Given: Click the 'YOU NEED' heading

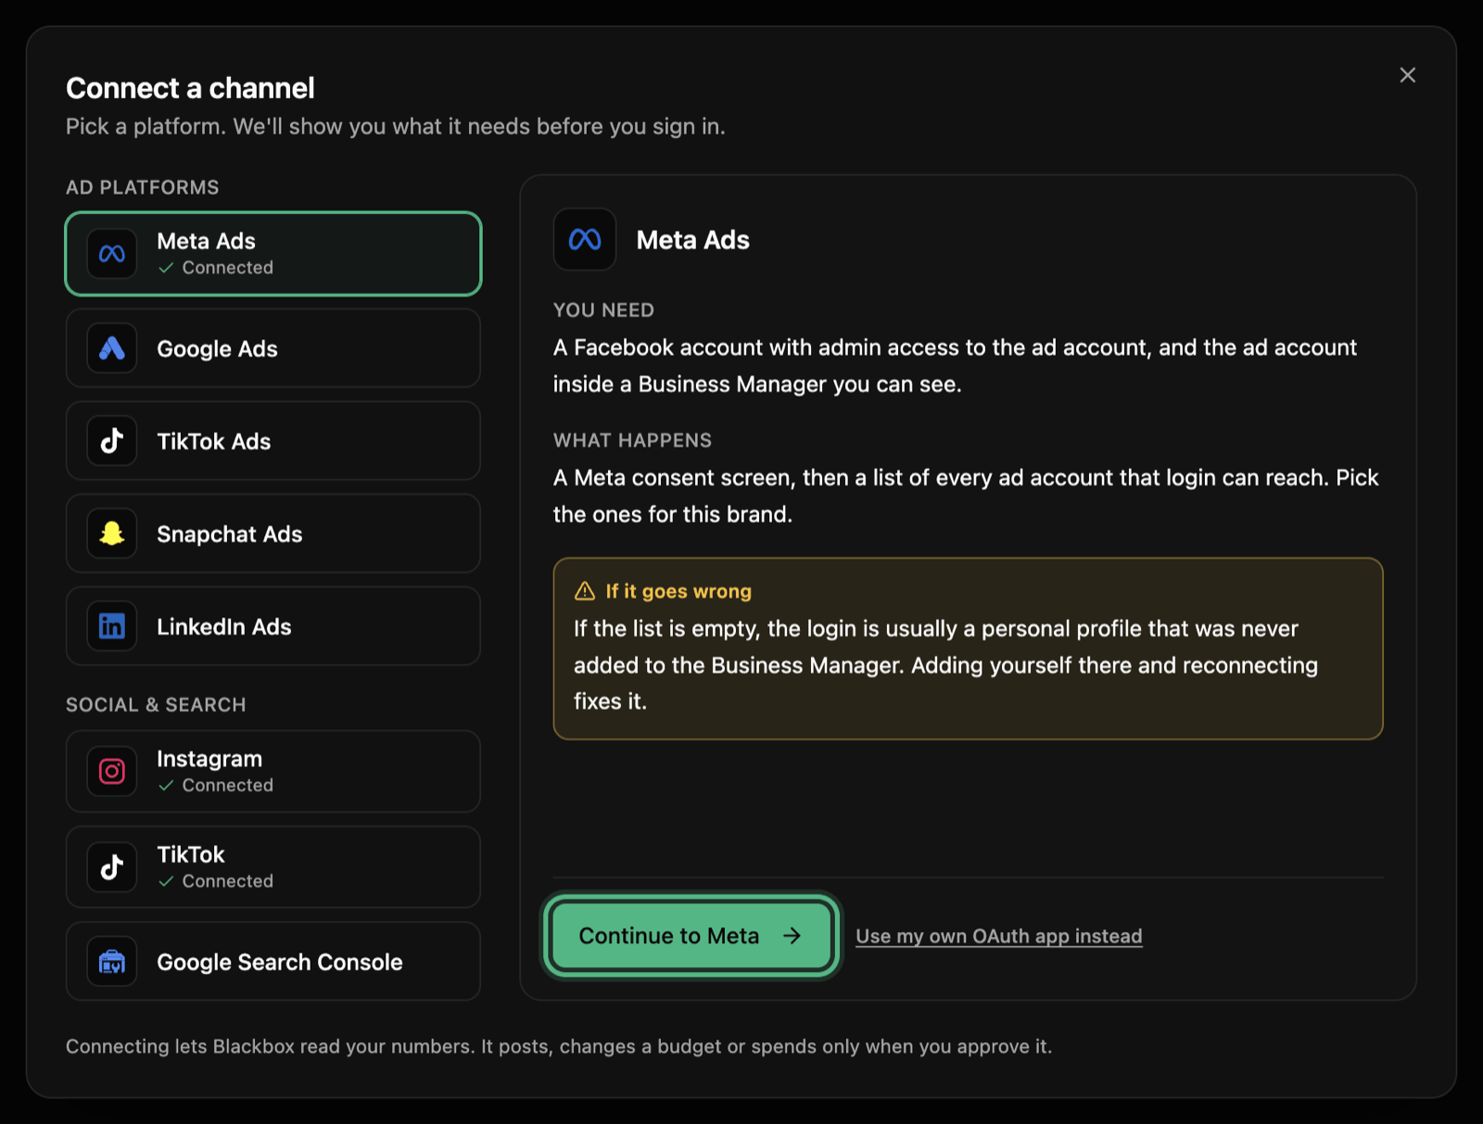Looking at the screenshot, I should click(603, 310).
